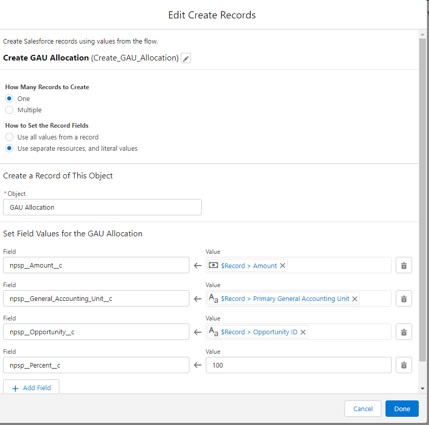Screen dimensions: 429x425
Task: Click the text-type icon in Primary General Accounting Unit pill
Action: pyautogui.click(x=213, y=298)
